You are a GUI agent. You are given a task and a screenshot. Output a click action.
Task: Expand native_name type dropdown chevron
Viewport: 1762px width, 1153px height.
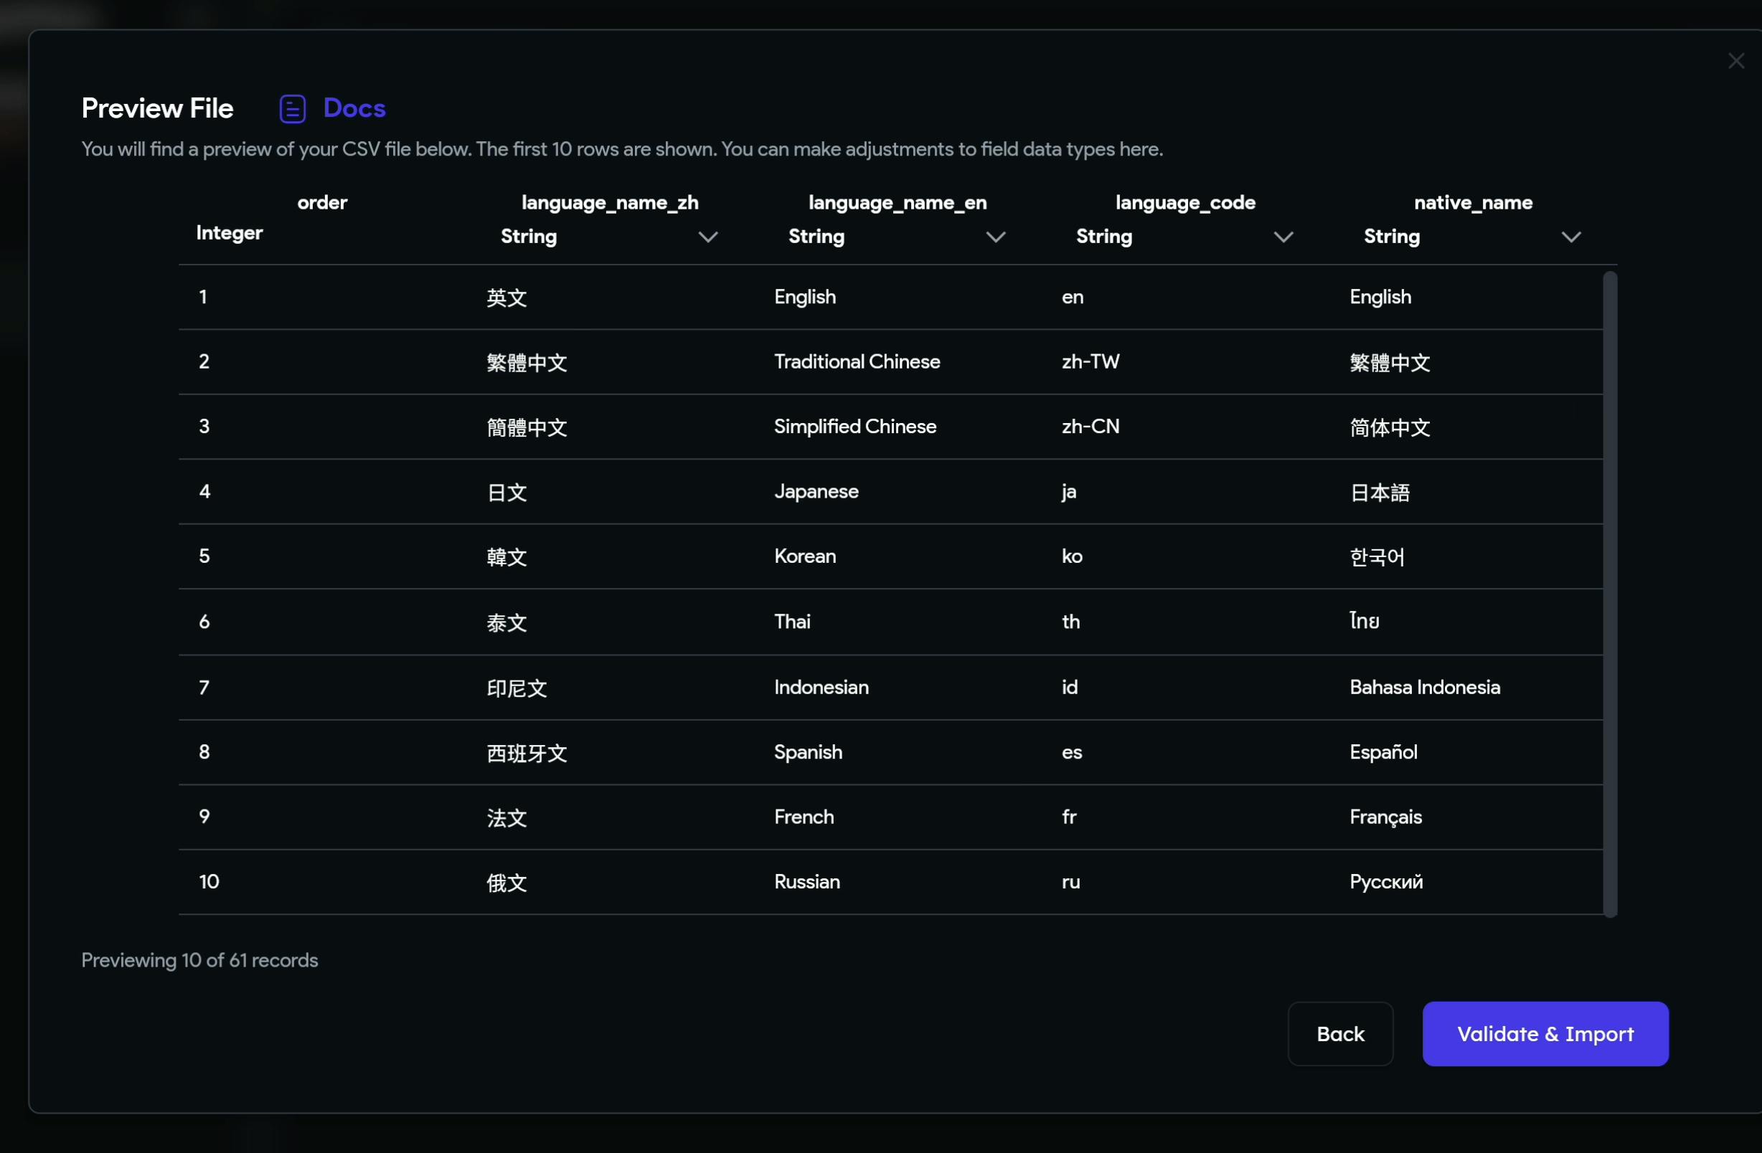[1570, 237]
